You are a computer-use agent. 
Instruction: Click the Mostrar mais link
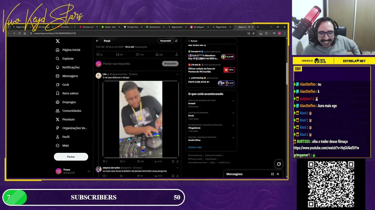(195, 147)
